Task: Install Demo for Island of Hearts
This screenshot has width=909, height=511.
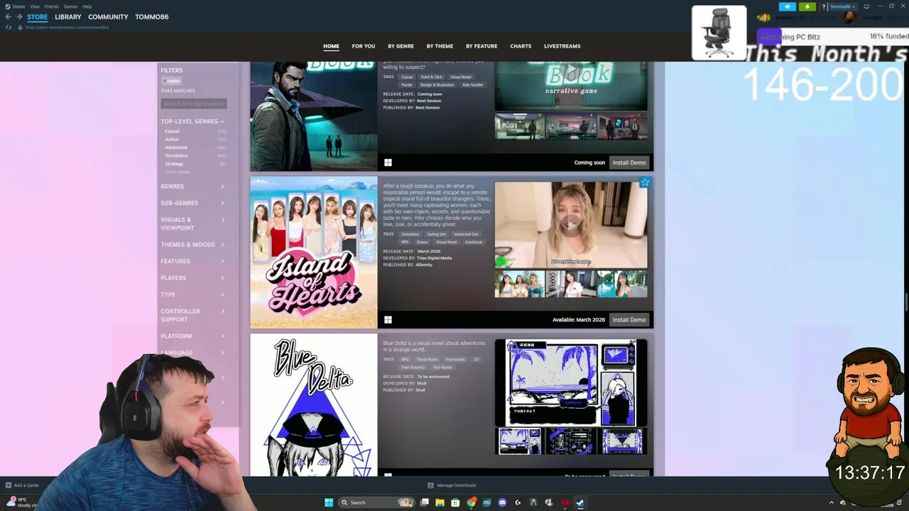Action: coord(629,320)
